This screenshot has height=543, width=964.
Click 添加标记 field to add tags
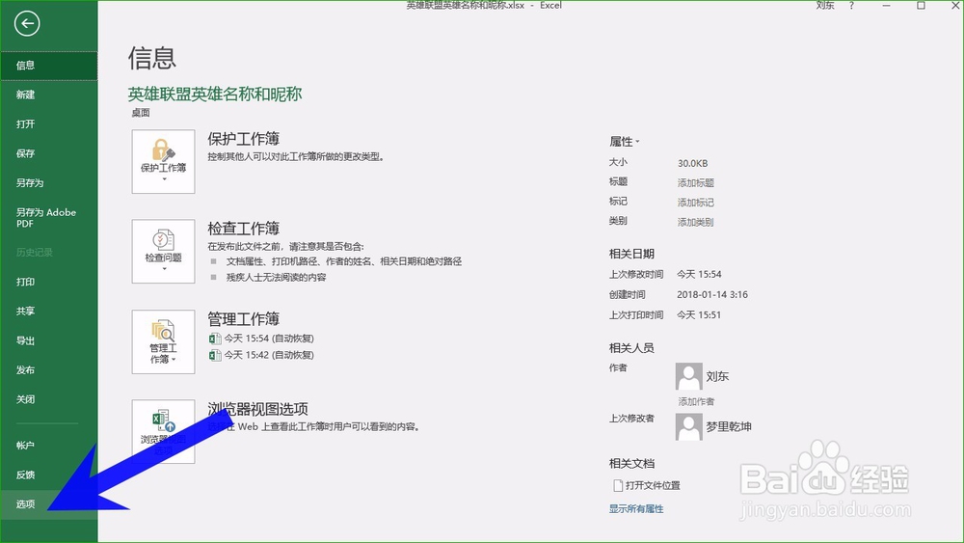click(695, 203)
